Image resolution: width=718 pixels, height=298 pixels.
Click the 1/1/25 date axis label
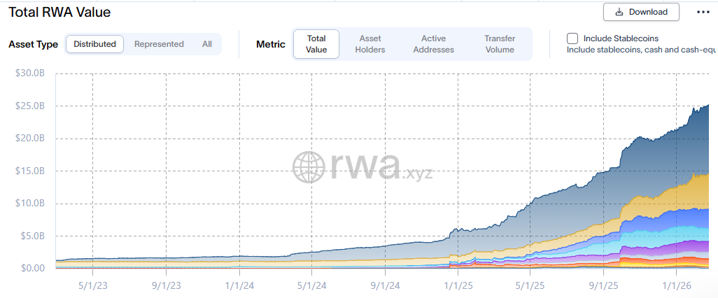click(x=457, y=285)
